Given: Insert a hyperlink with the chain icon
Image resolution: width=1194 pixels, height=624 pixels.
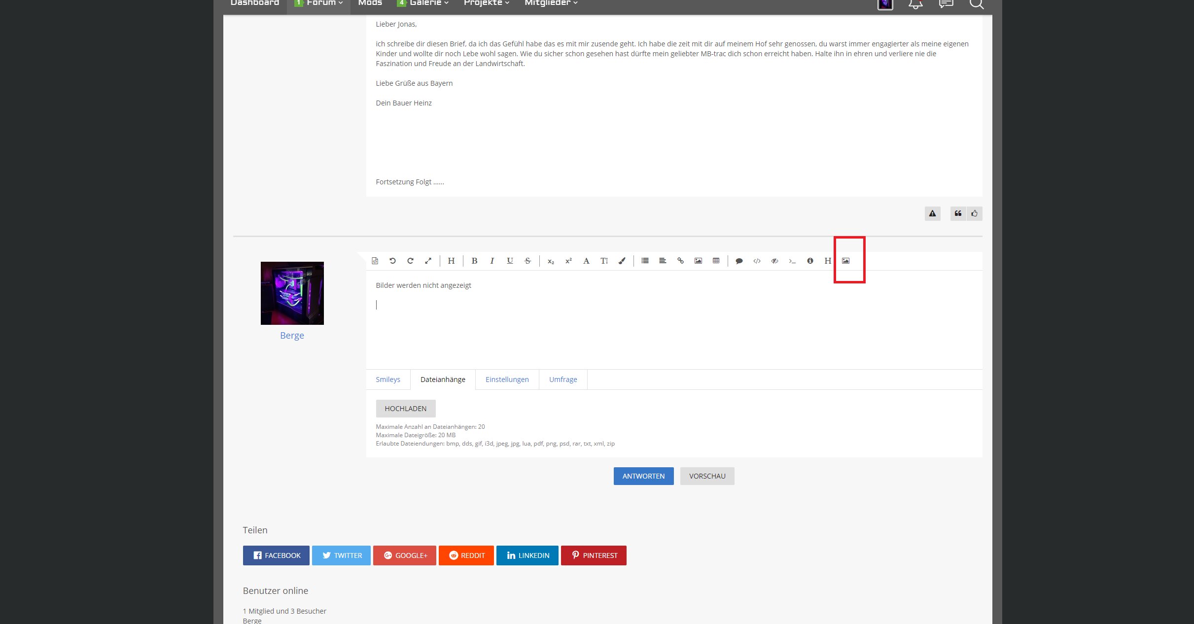Looking at the screenshot, I should point(680,261).
